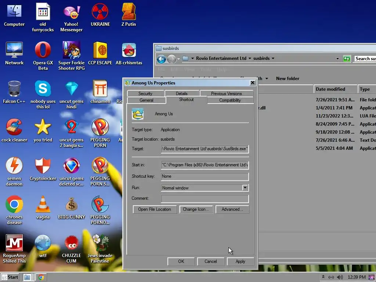Select the RogueAmp Shilled This icon
This screenshot has width=376, height=282.
(x=14, y=249)
